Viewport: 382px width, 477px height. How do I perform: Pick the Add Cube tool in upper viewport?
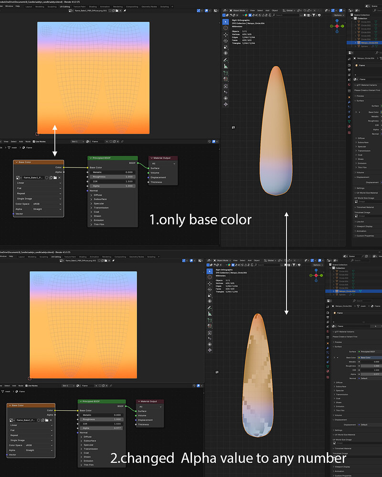225,73
